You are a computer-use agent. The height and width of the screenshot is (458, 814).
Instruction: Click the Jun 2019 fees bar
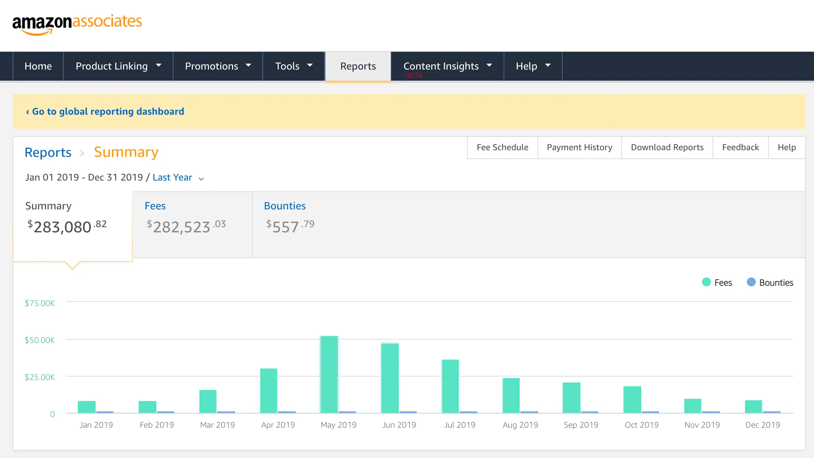tap(390, 378)
